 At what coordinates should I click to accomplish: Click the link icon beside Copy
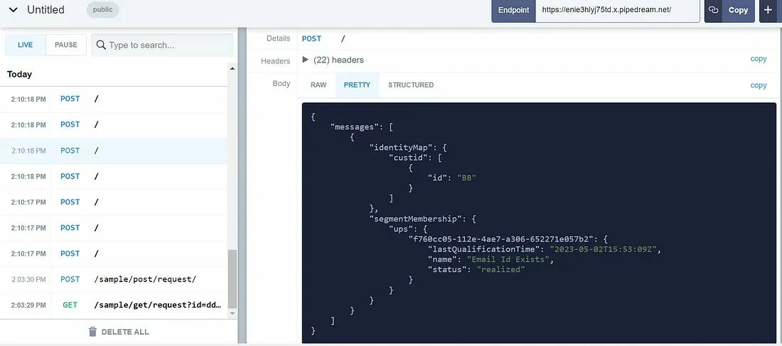click(714, 10)
